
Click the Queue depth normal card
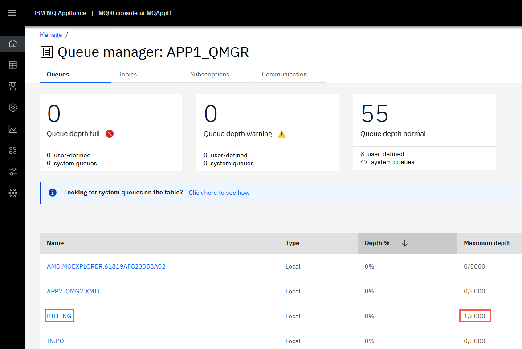pos(424,132)
